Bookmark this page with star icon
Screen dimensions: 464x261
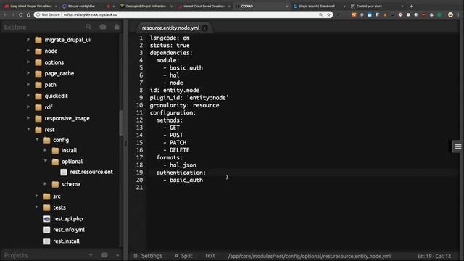point(328,14)
